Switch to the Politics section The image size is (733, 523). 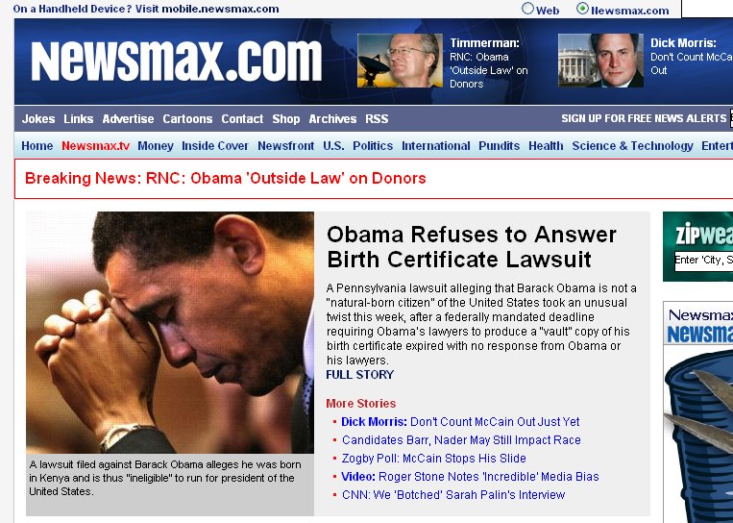[x=373, y=146]
